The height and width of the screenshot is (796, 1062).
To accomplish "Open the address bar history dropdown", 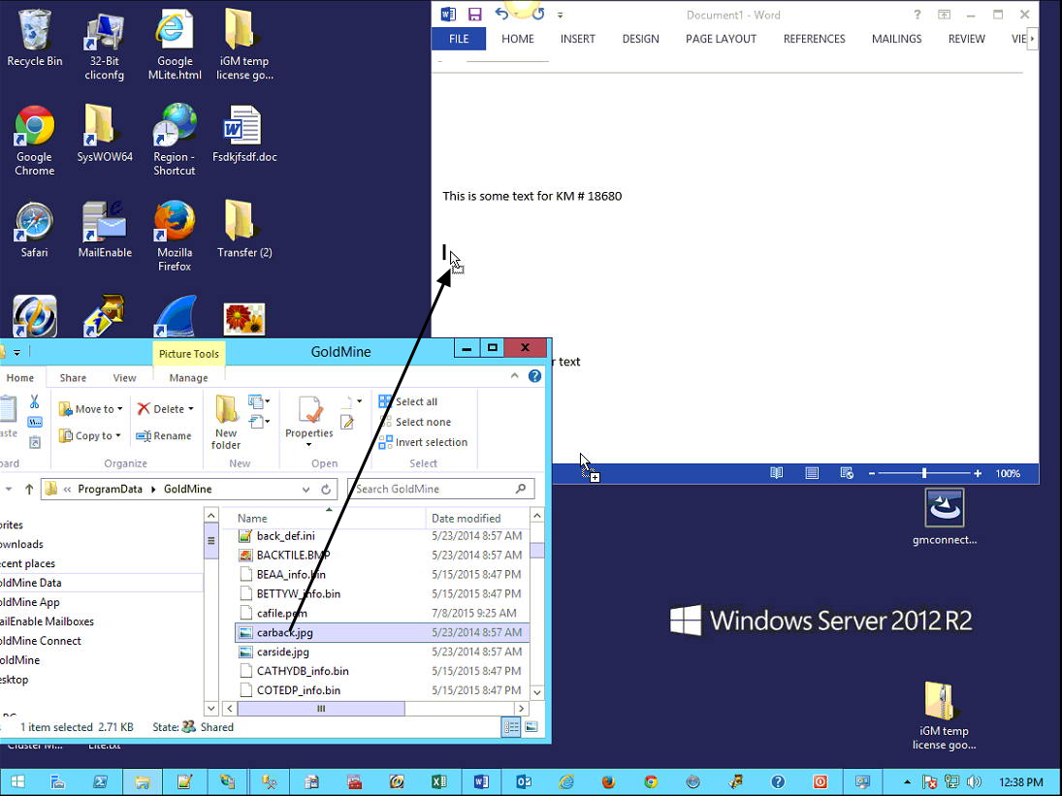I will click(x=307, y=490).
